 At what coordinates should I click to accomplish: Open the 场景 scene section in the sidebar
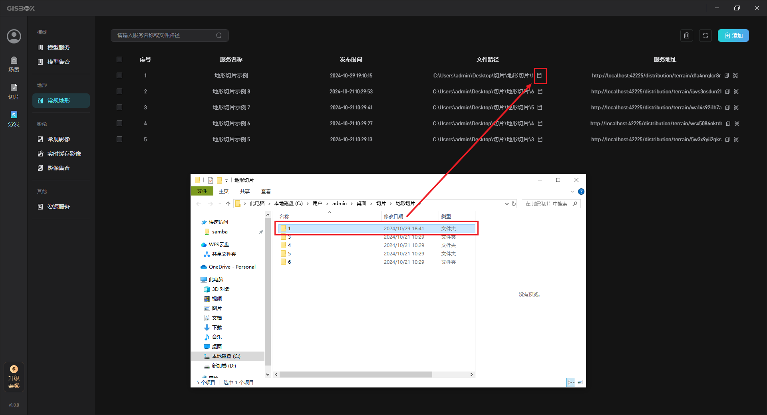14,64
